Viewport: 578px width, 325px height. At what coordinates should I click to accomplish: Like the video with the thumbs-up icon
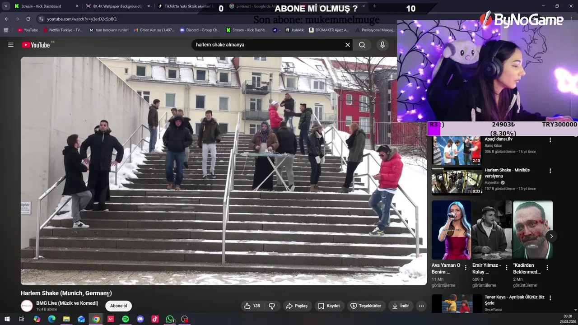pos(252,306)
